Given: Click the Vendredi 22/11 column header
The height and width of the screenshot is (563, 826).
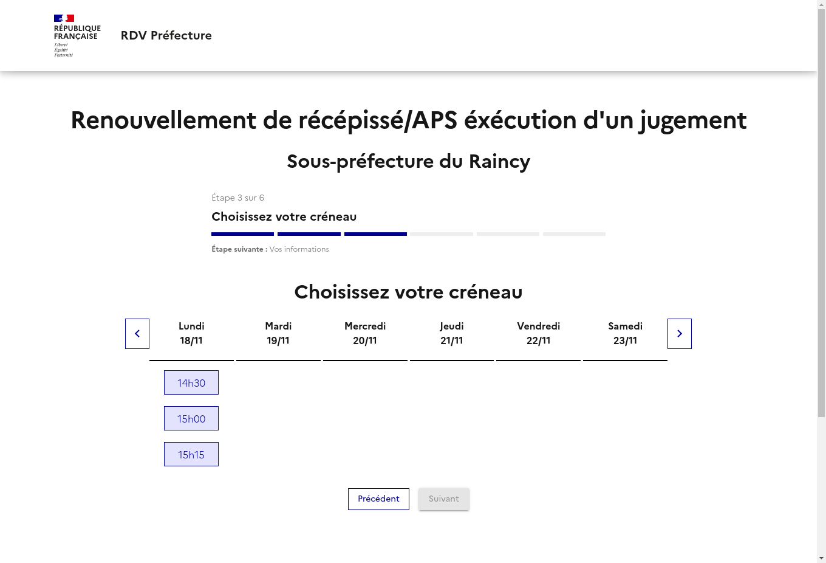Looking at the screenshot, I should coord(539,333).
